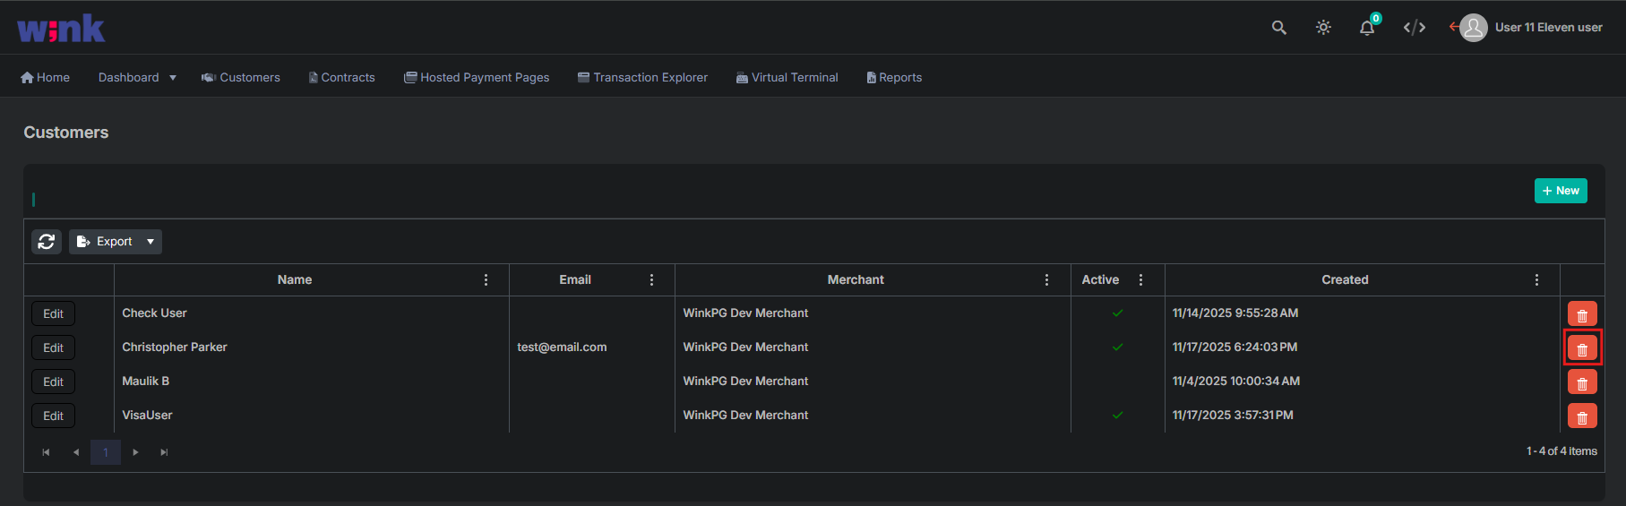This screenshot has width=1626, height=506.
Task: Delete the Check User row
Action: point(1582,314)
